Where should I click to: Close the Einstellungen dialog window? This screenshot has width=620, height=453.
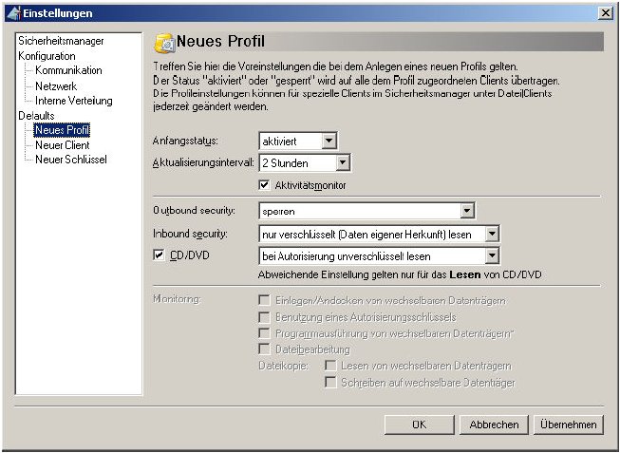(x=606, y=12)
